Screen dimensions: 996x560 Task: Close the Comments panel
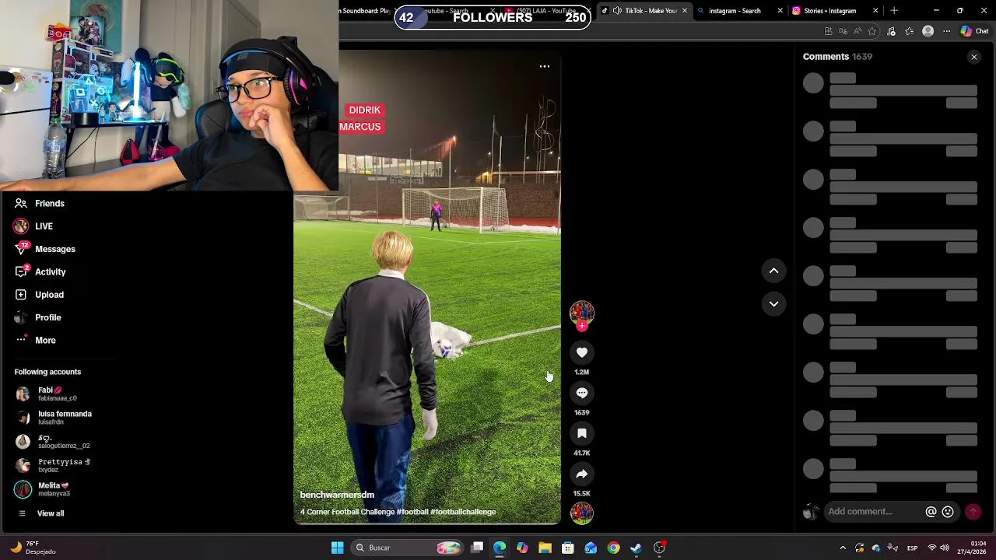[x=974, y=57]
